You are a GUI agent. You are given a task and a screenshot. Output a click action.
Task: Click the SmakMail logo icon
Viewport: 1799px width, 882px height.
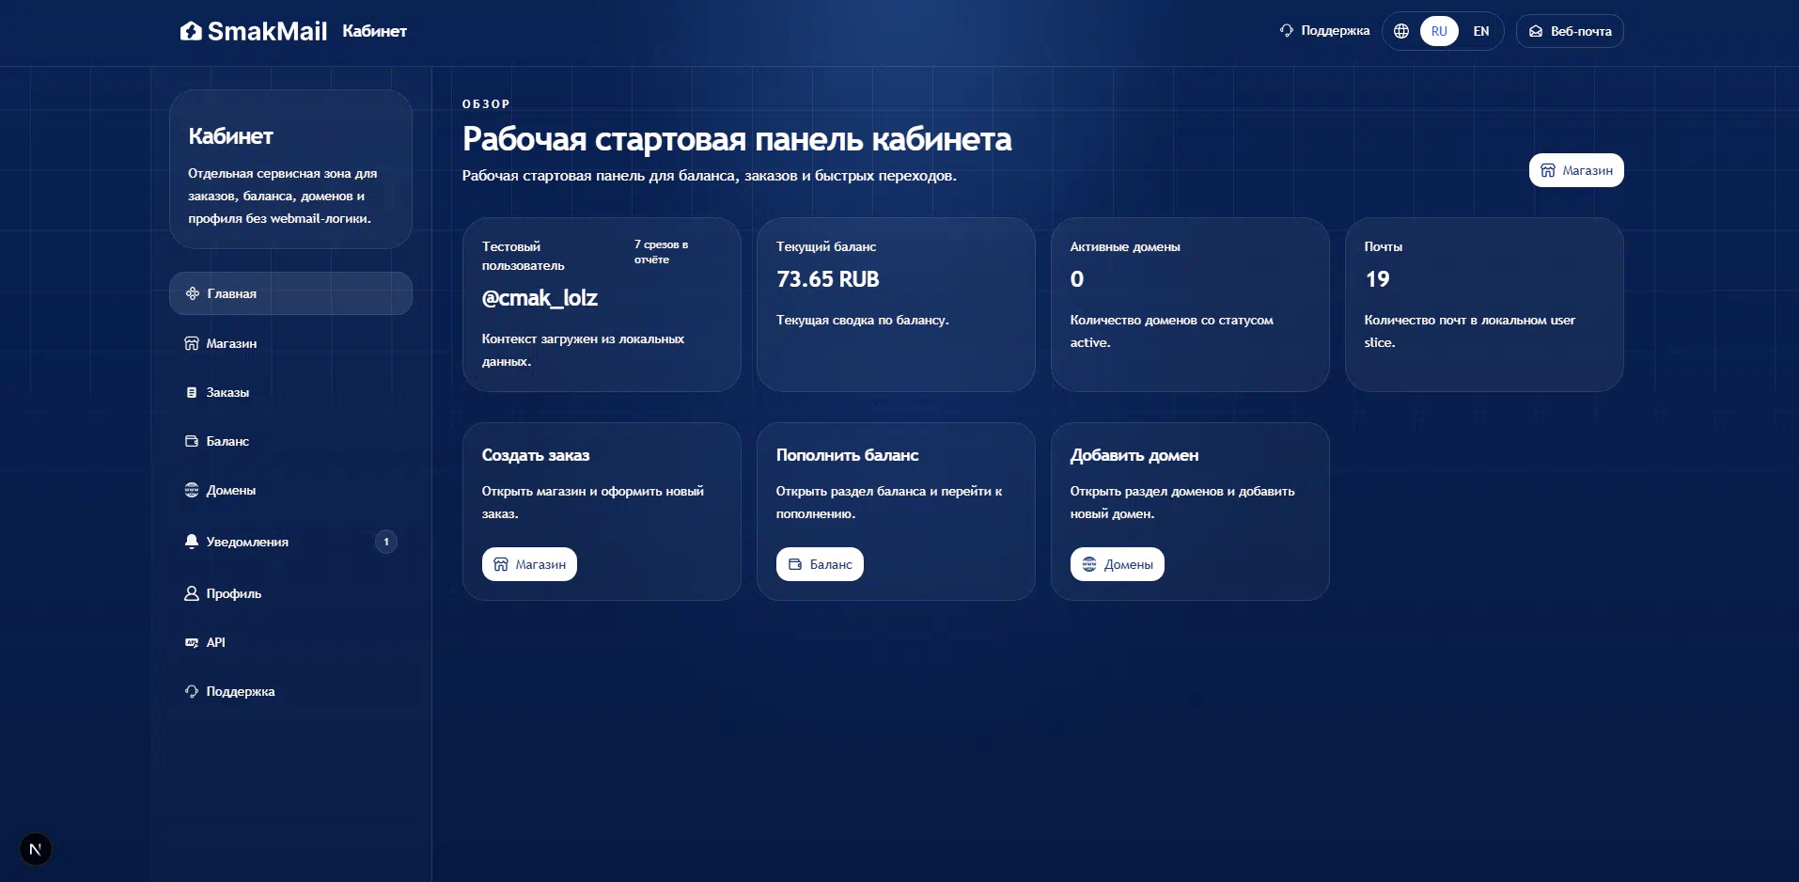191,31
